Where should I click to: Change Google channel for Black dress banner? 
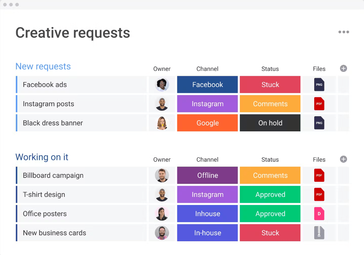207,123
